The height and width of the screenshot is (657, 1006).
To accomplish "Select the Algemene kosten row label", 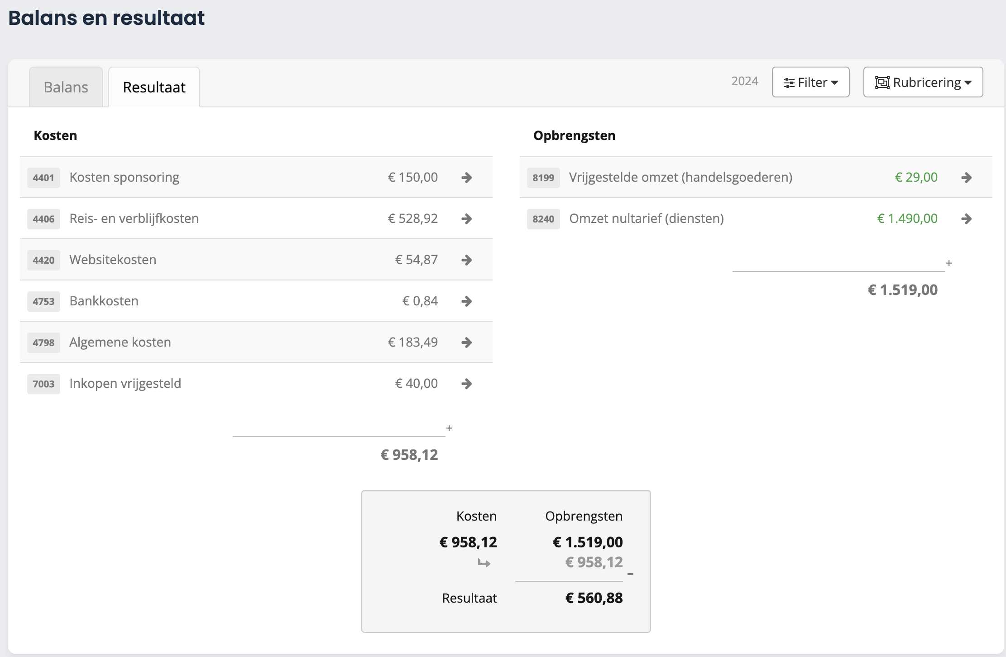I will click(120, 342).
